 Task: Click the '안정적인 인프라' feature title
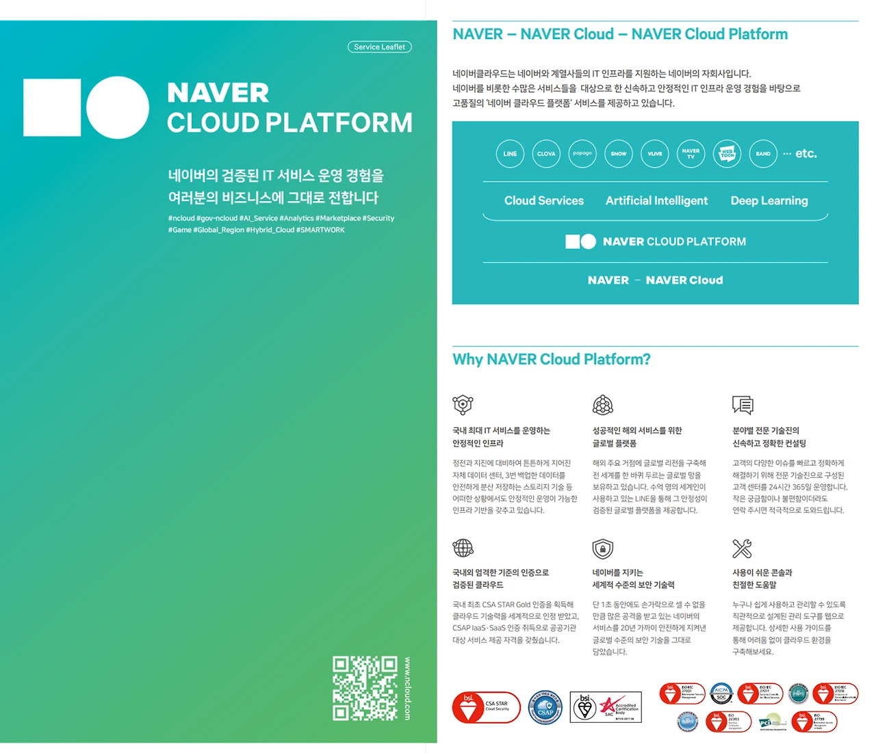(x=478, y=443)
